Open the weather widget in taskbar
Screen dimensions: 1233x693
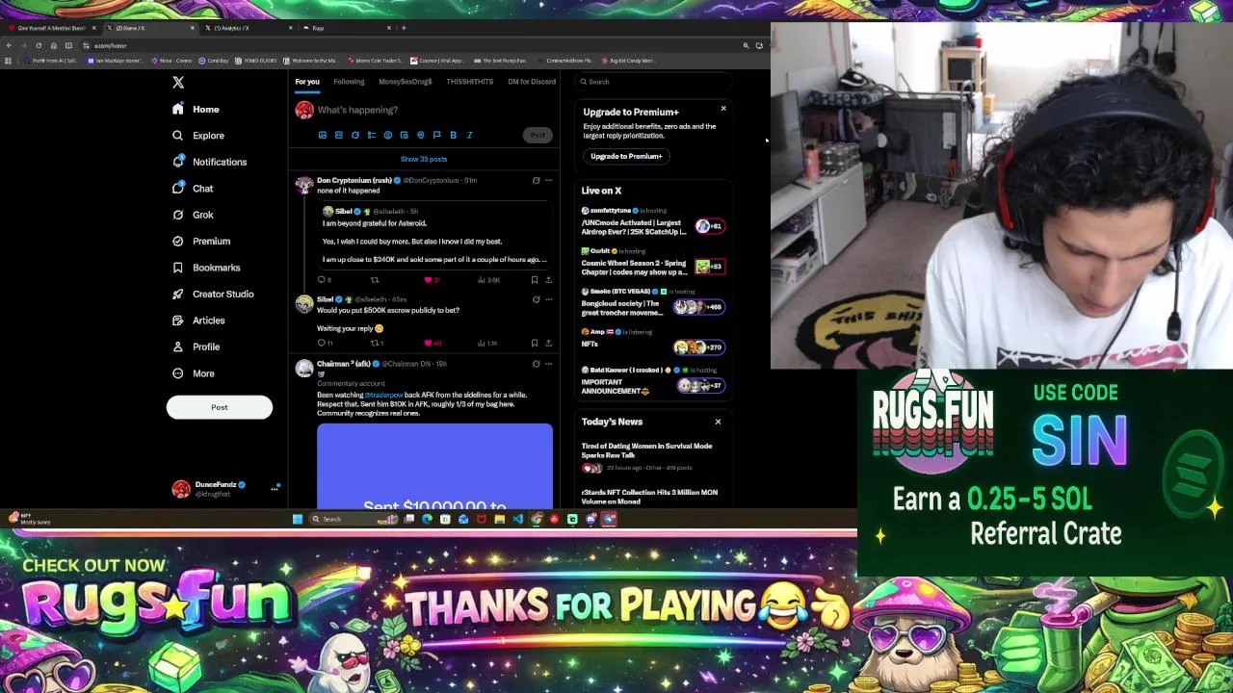[x=29, y=519]
